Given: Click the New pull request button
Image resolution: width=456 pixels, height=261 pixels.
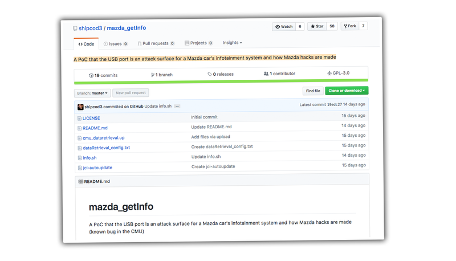Looking at the screenshot, I should point(131,93).
